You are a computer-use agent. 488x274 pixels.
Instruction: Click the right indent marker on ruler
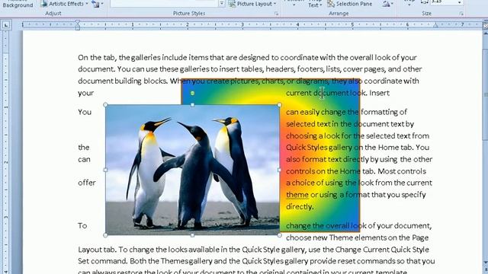coord(435,25)
